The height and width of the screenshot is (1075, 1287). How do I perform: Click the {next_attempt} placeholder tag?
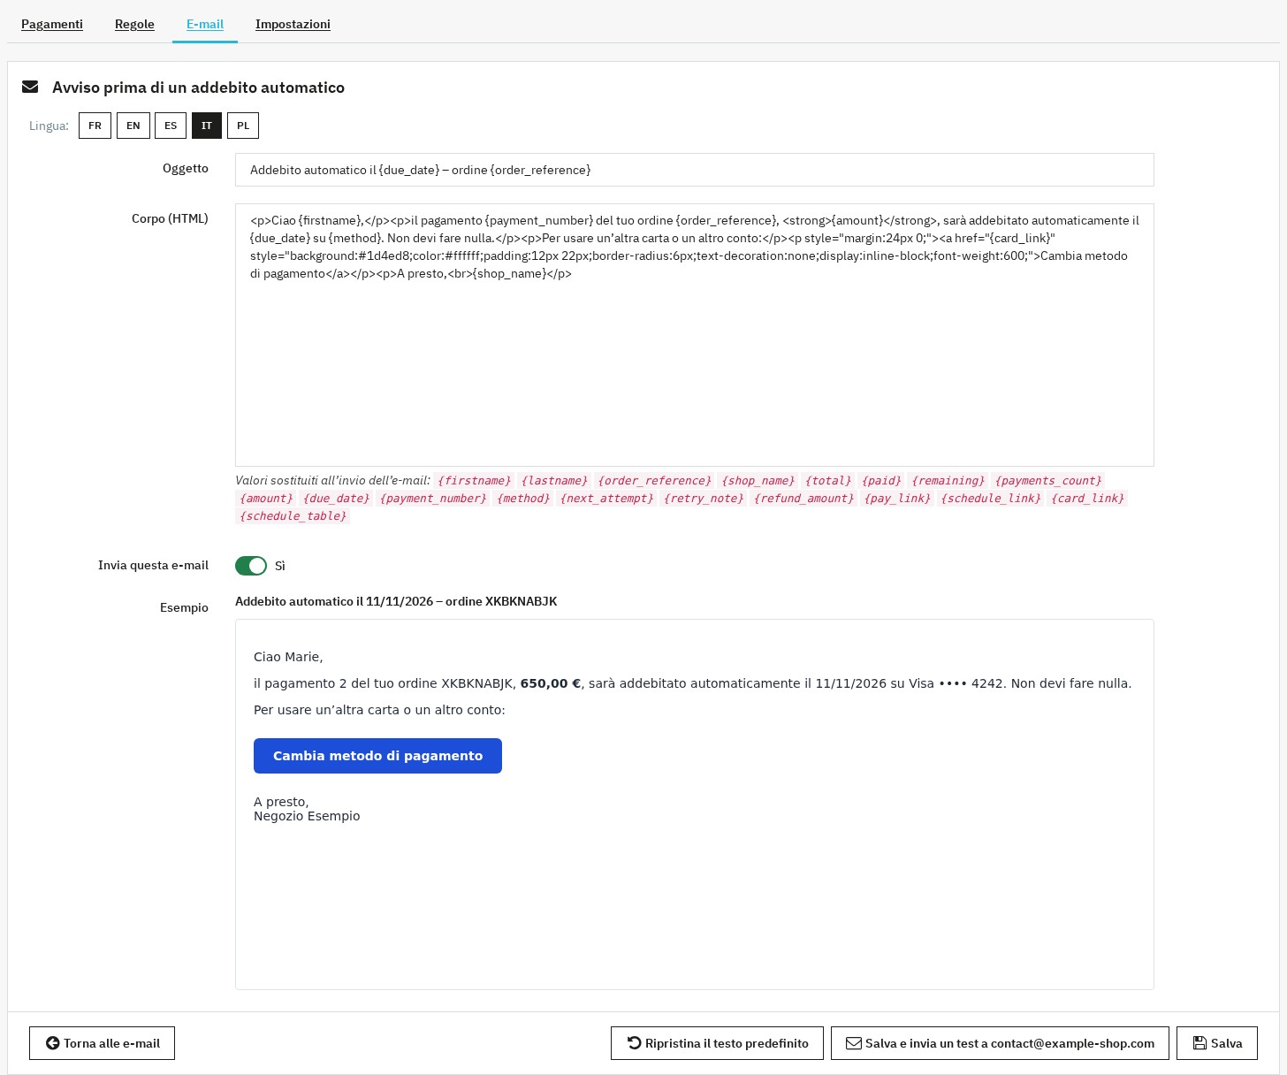coord(606,499)
